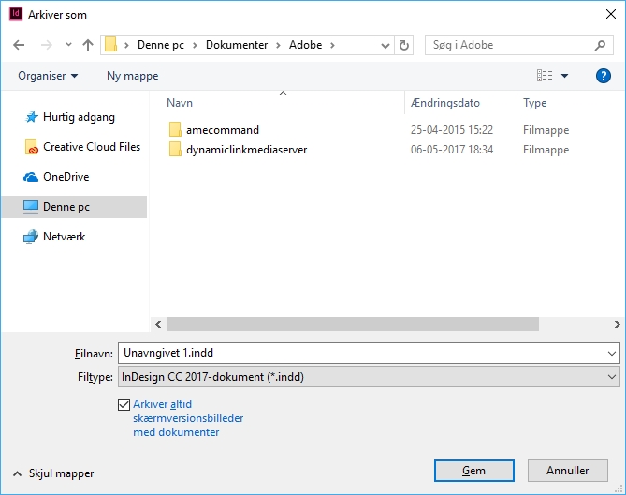Open the Filnavn dropdown arrow
The height and width of the screenshot is (495, 626).
611,354
